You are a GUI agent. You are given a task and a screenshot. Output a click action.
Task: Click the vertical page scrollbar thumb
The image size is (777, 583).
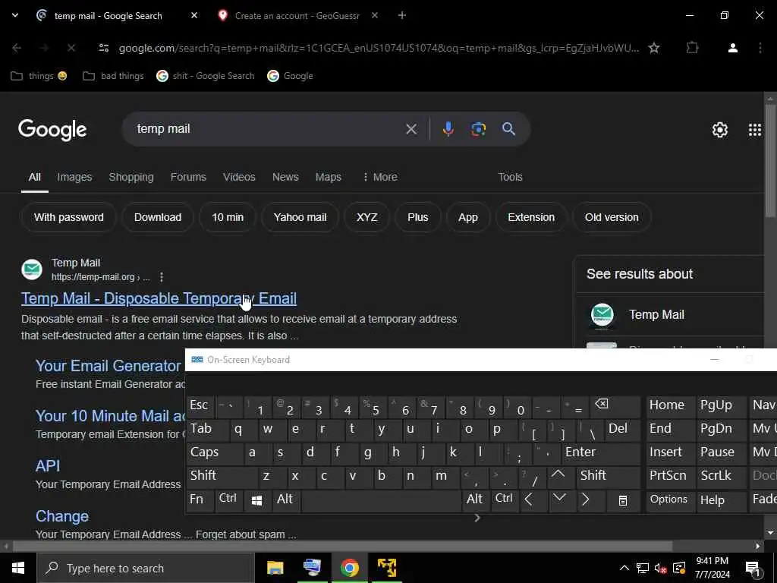point(770,161)
